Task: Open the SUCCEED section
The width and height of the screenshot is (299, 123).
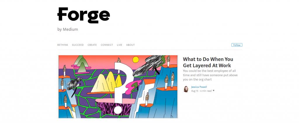Action: (x=78, y=45)
